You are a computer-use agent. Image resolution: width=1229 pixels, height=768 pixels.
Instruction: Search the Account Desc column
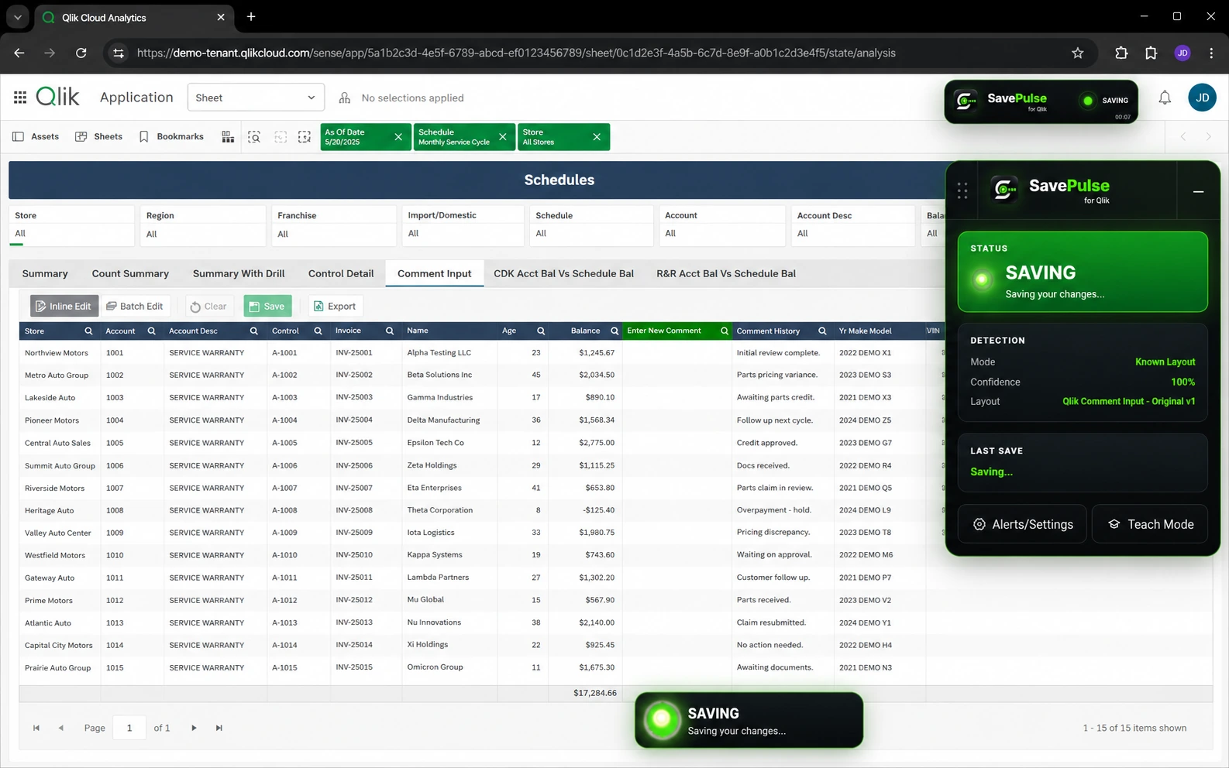(253, 331)
